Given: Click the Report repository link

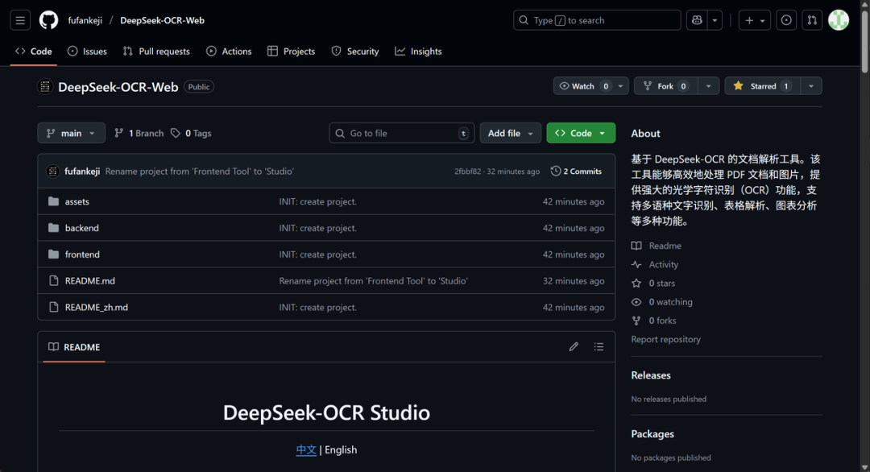Looking at the screenshot, I should [x=666, y=339].
